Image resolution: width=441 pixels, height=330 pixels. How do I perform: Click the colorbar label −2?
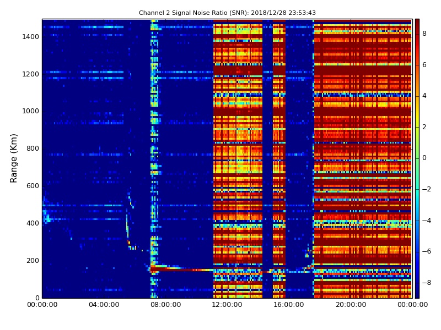[427, 189]
